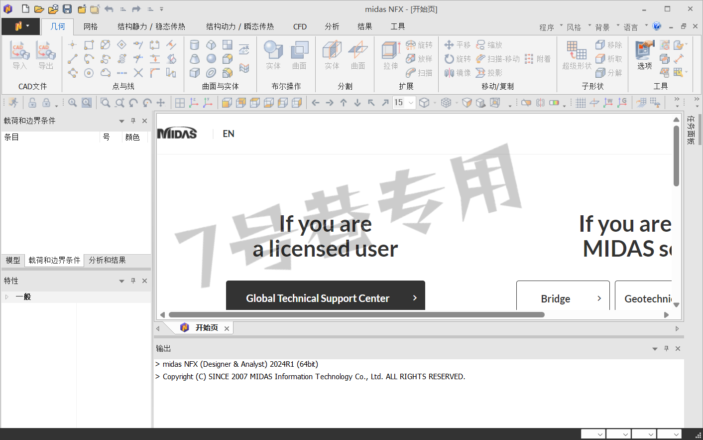Switch to the 网格 ribbon tab
Screen dimensions: 703x440
(x=91, y=26)
